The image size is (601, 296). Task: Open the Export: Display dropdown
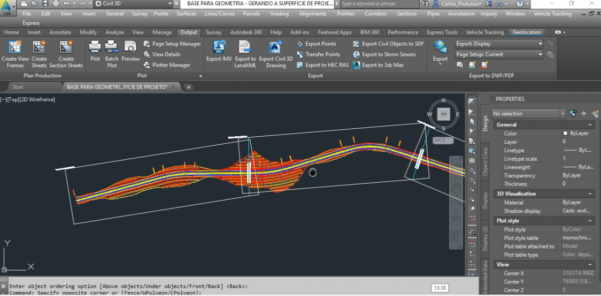click(499, 44)
